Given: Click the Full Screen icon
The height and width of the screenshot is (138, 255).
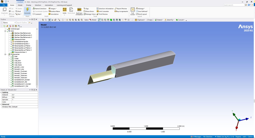Looking at the screenshot, I should [x=132, y=11].
